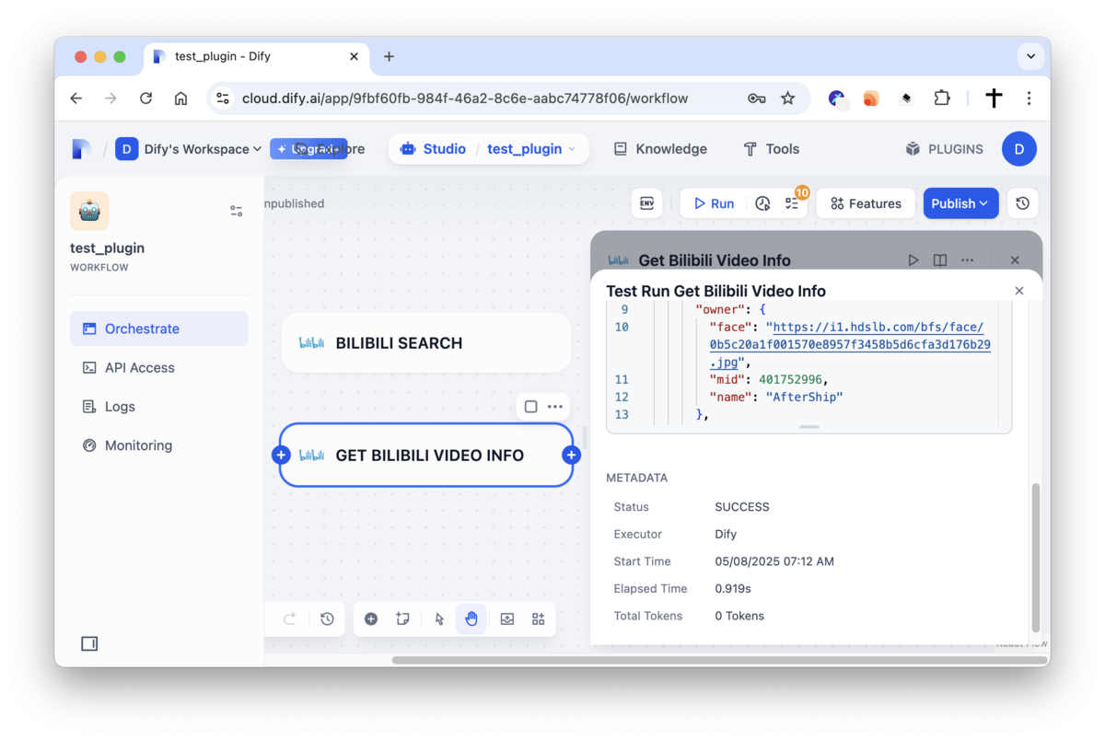Go to the Knowledge tab
This screenshot has width=1105, height=739.
pyautogui.click(x=660, y=149)
